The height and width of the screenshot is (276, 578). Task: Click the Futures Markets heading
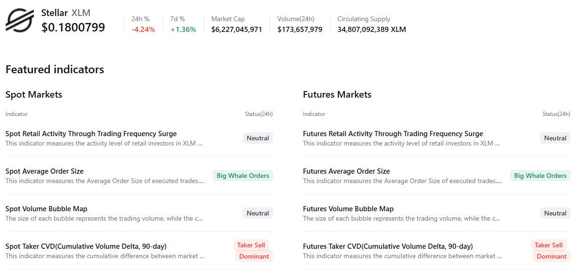pos(337,94)
